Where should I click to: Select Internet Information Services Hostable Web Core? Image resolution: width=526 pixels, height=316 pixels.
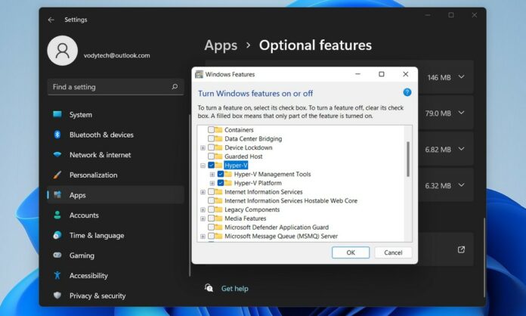click(x=291, y=200)
